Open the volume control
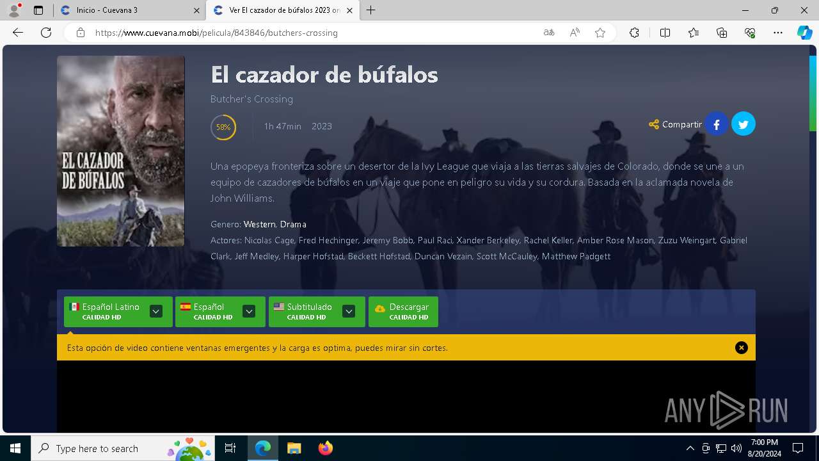 (x=736, y=448)
